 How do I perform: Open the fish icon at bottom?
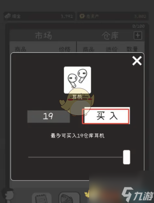[x=69, y=198]
